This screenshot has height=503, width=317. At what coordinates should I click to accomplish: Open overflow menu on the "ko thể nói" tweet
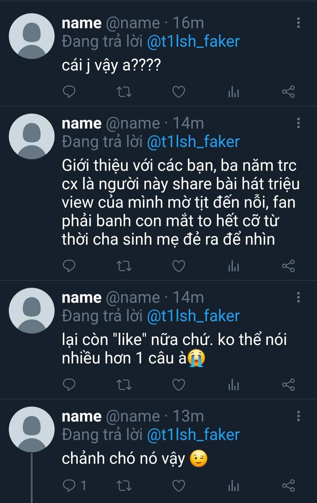(x=298, y=297)
